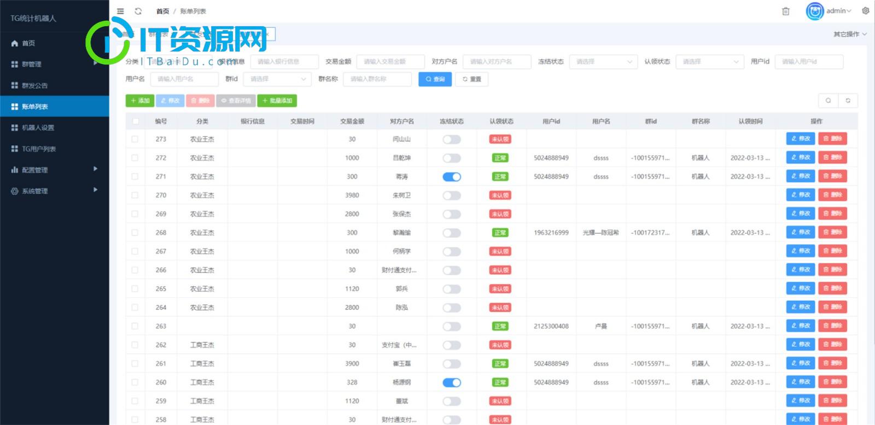
Task: Open 群发公告 in the sidebar
Action: [x=55, y=85]
